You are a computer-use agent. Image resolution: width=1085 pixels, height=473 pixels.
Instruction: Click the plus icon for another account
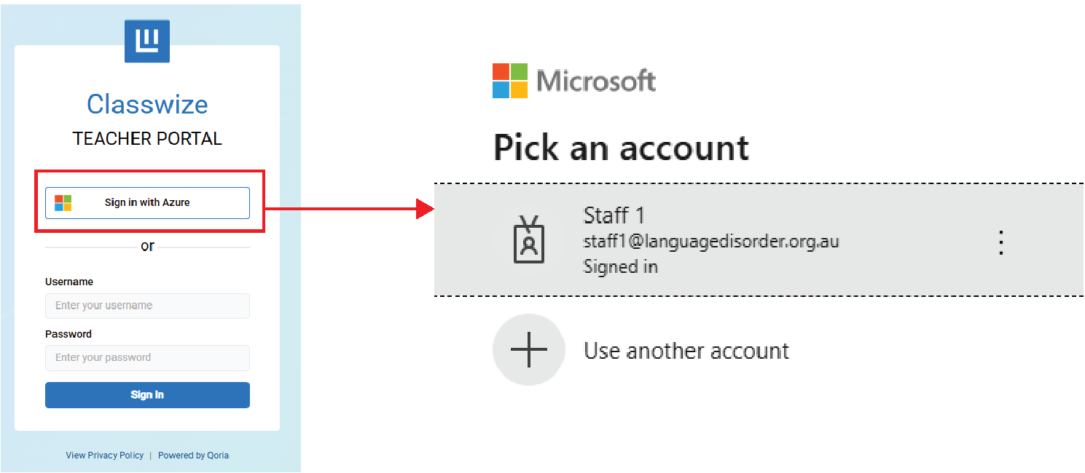[x=529, y=350]
